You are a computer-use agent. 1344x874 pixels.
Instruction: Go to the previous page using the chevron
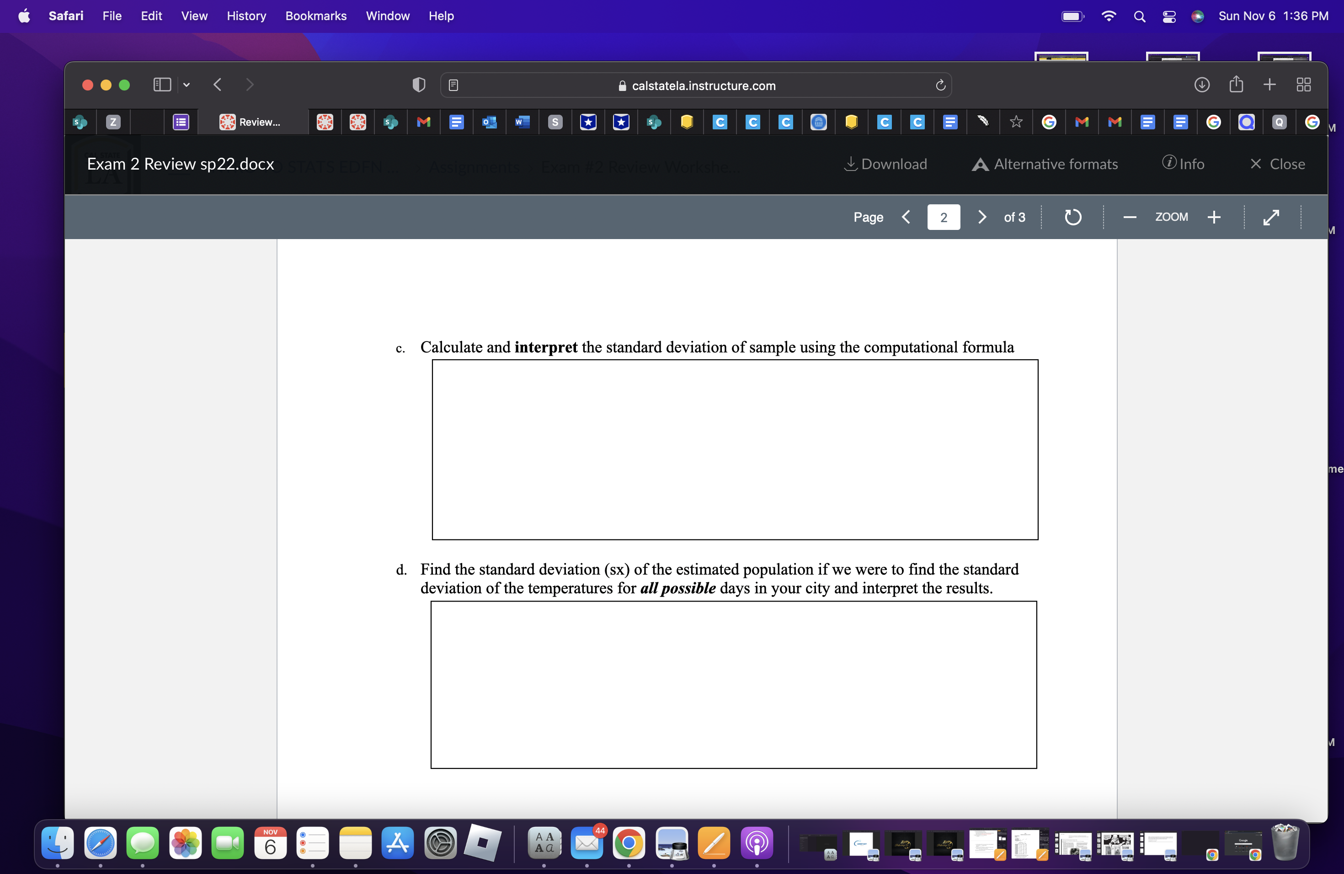coord(907,217)
